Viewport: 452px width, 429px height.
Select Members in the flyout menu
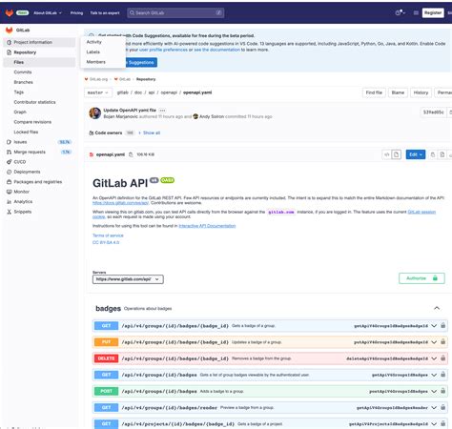pyautogui.click(x=95, y=62)
